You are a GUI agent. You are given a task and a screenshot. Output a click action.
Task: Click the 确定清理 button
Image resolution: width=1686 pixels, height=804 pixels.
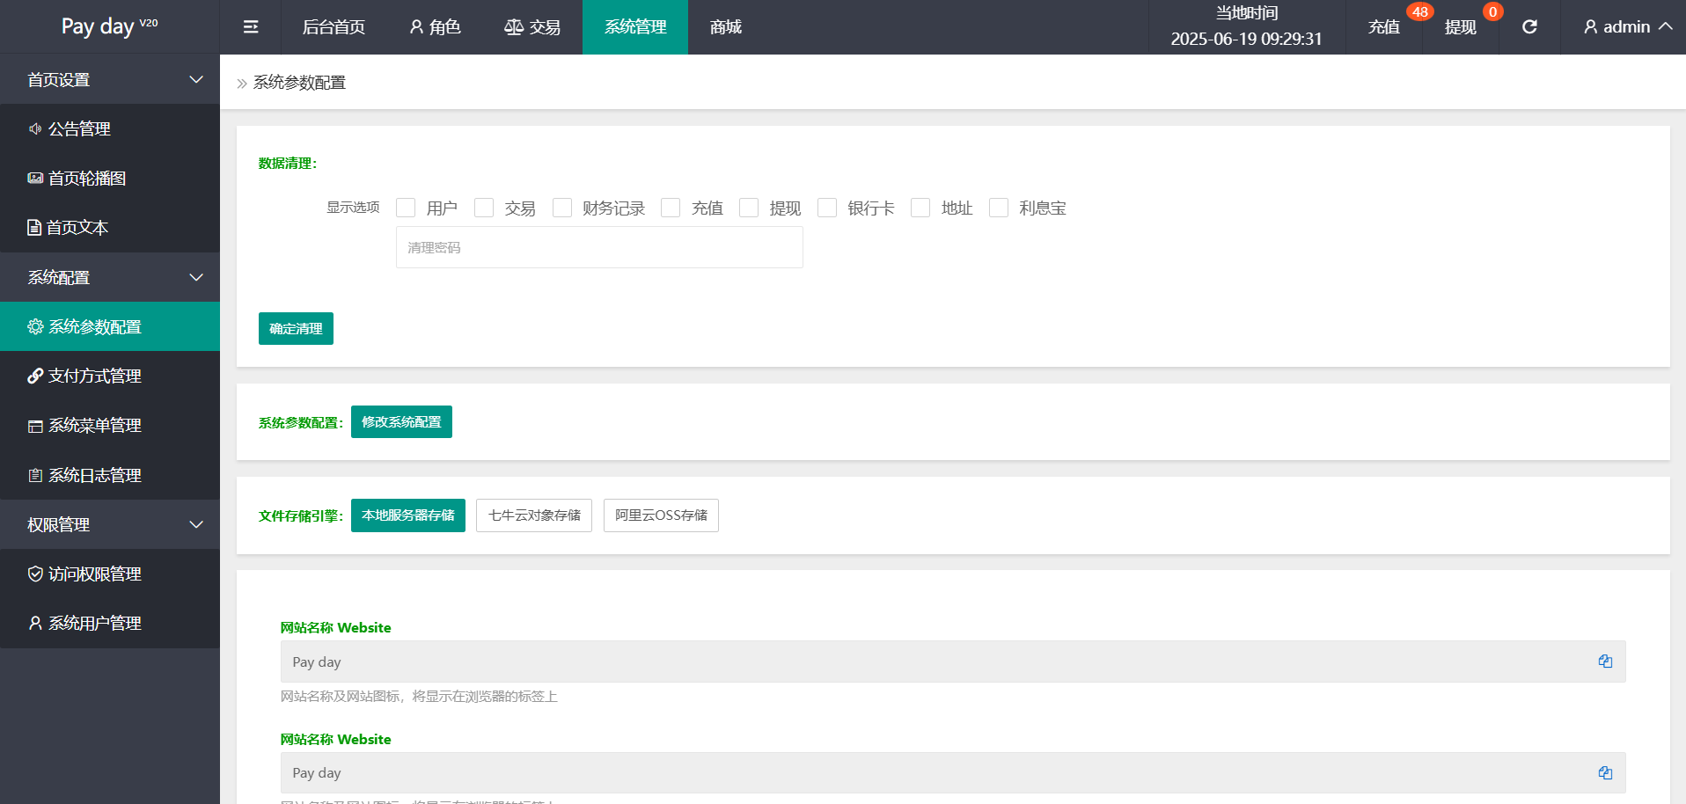(296, 328)
